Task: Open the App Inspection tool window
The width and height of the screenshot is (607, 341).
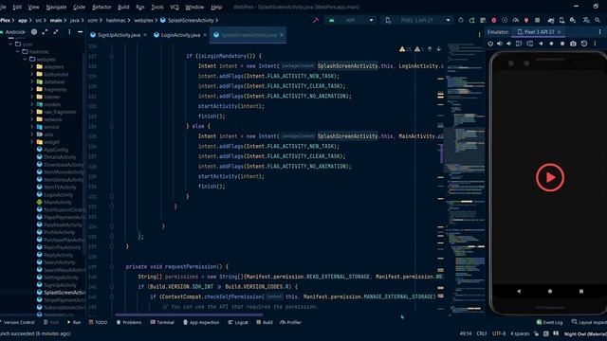Action: click(x=201, y=322)
